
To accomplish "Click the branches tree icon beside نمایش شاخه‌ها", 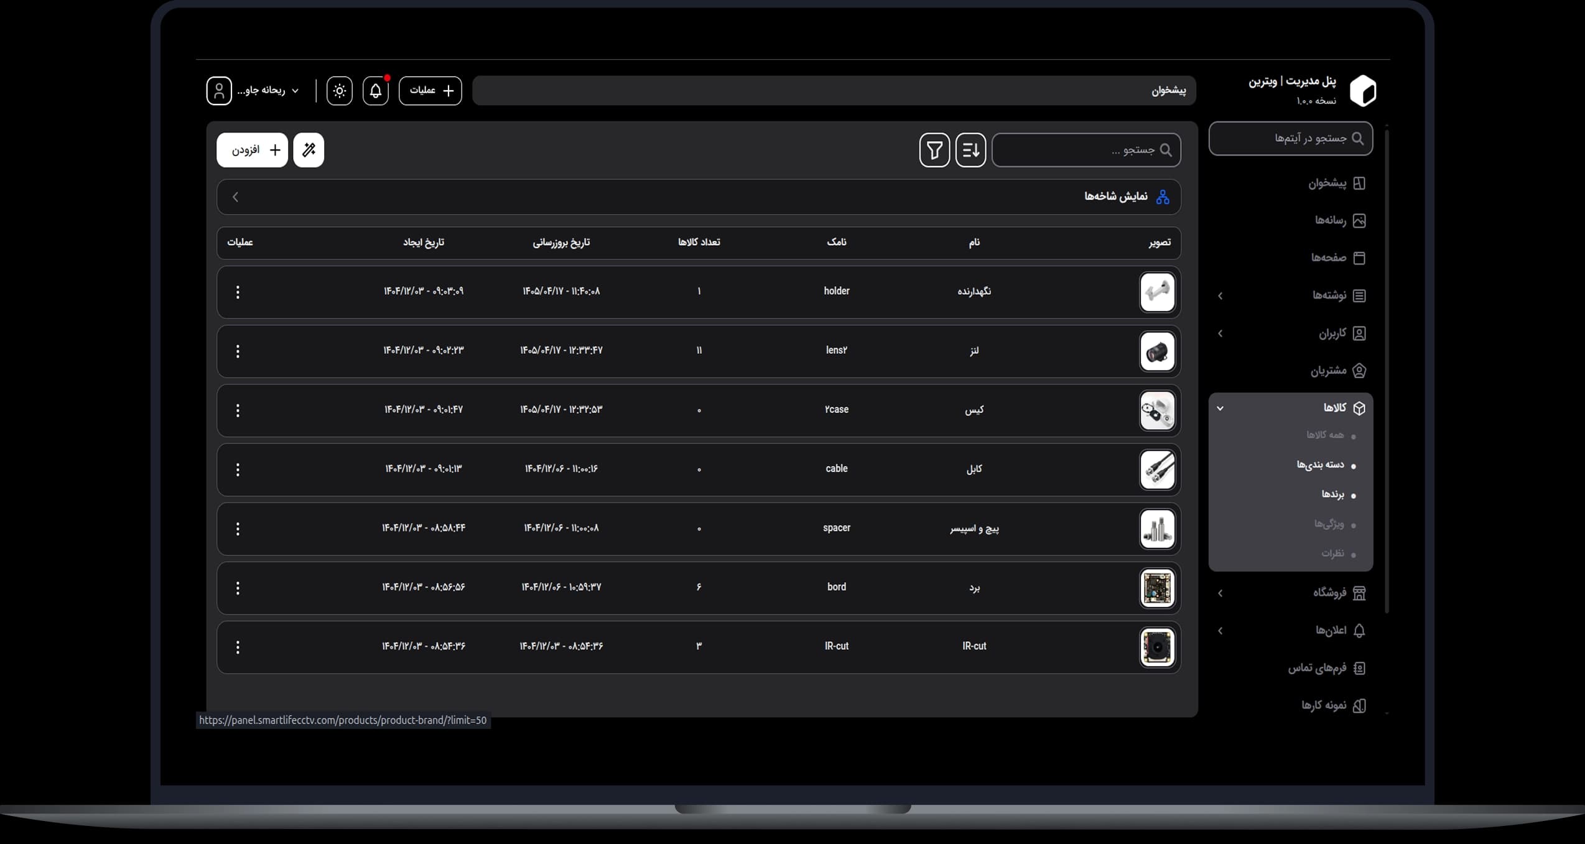I will click(1163, 197).
